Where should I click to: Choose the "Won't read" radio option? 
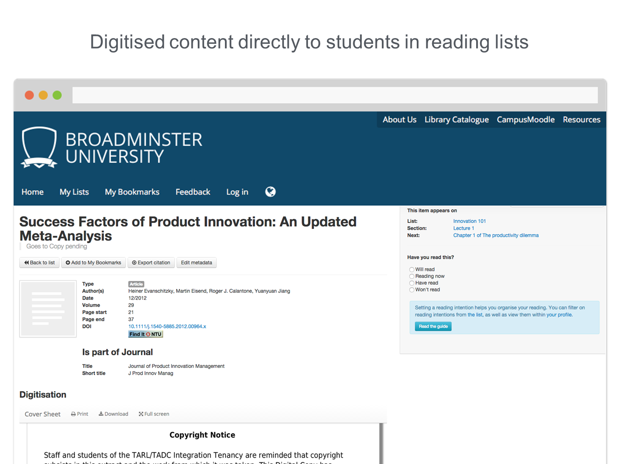click(412, 290)
